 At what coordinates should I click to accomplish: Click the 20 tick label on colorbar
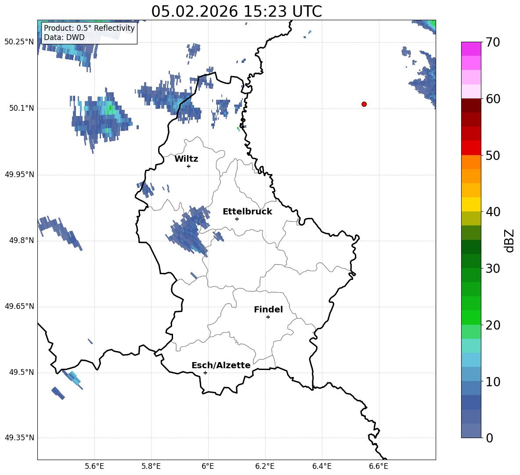(x=492, y=325)
